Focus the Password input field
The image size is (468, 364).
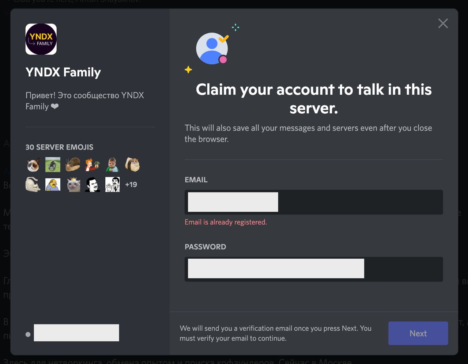coord(314,269)
